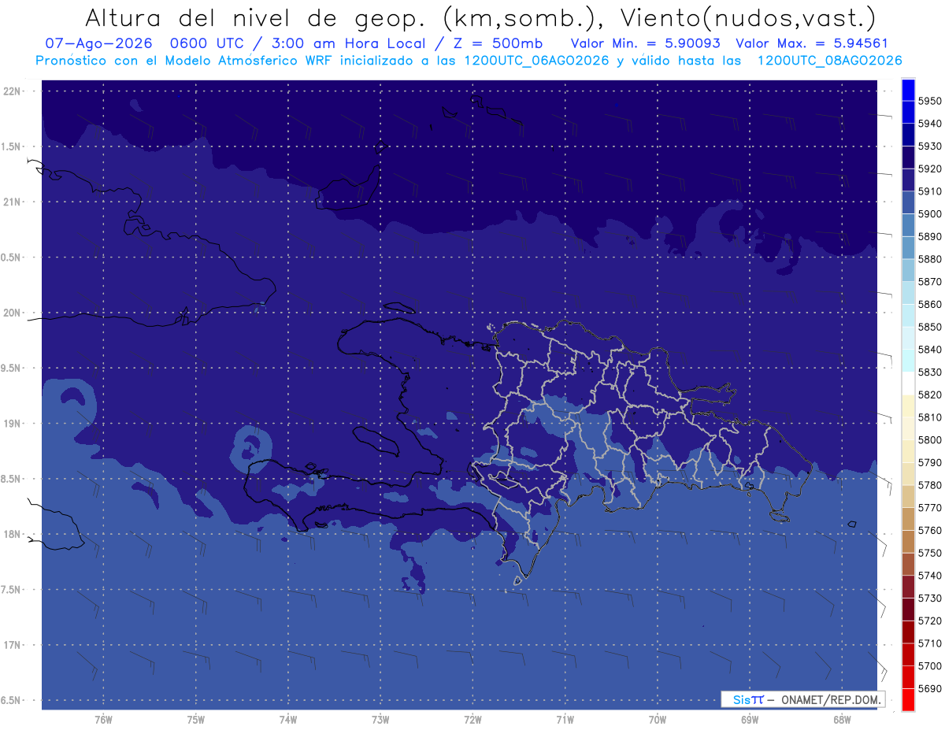Click the 'Valor Max. = 5.94561' text
Image resolution: width=945 pixels, height=730 pixels.
pos(811,43)
